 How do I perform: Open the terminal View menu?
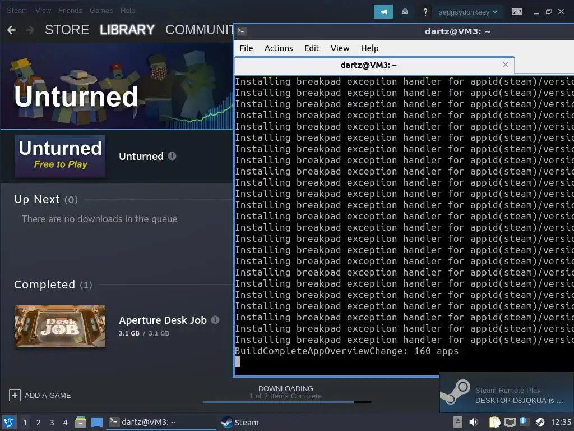[x=340, y=48]
